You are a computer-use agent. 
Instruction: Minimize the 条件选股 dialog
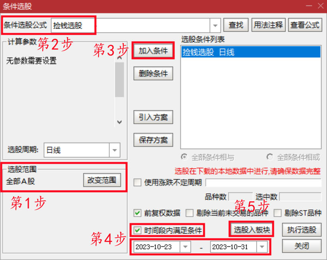[309, 6]
